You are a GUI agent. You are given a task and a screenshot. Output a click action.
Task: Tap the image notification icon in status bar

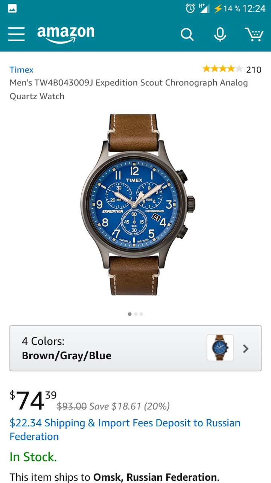coord(12,8)
